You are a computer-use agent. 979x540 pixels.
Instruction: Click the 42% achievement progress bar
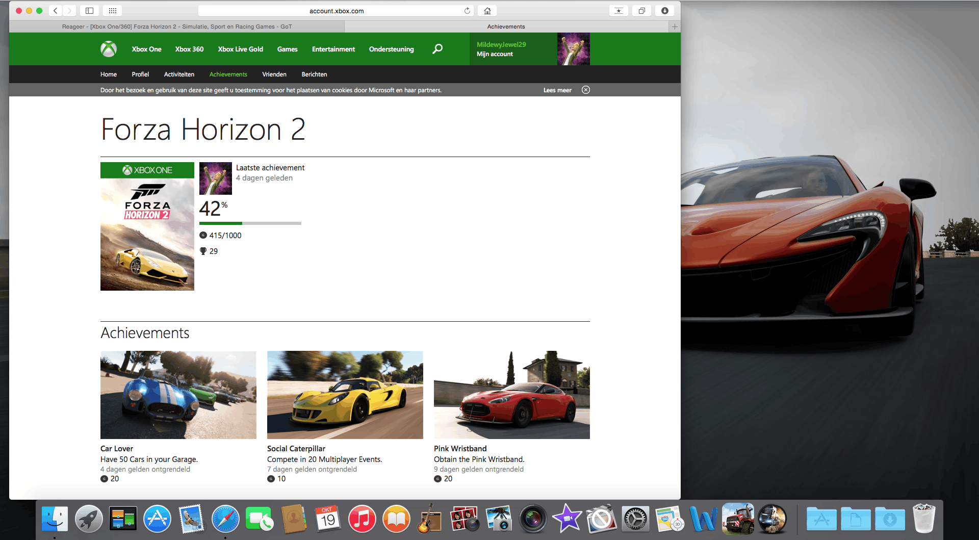pyautogui.click(x=250, y=223)
